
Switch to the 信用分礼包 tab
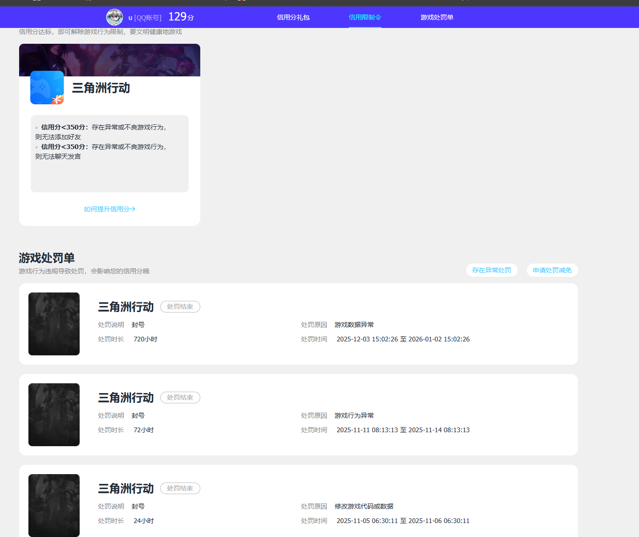point(292,17)
